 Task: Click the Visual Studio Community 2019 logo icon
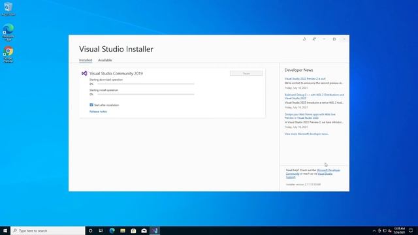84,73
